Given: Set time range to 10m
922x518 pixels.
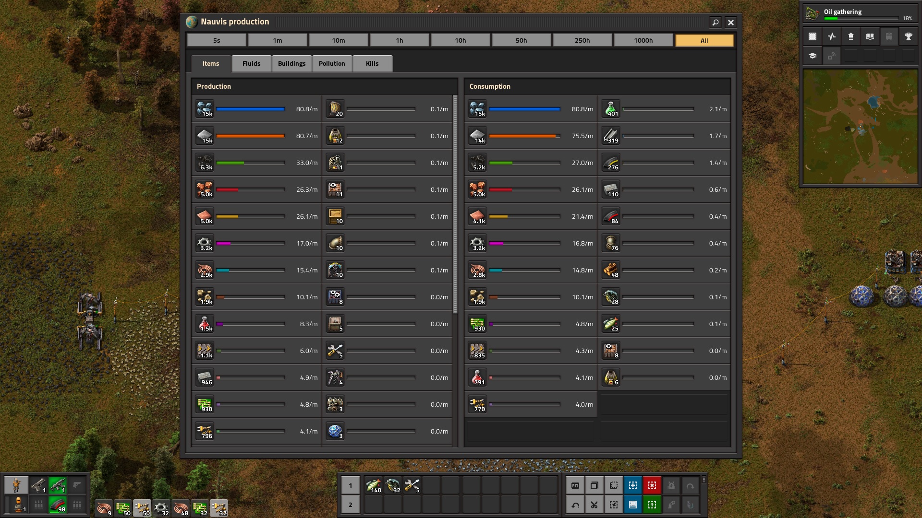Looking at the screenshot, I should tap(339, 40).
